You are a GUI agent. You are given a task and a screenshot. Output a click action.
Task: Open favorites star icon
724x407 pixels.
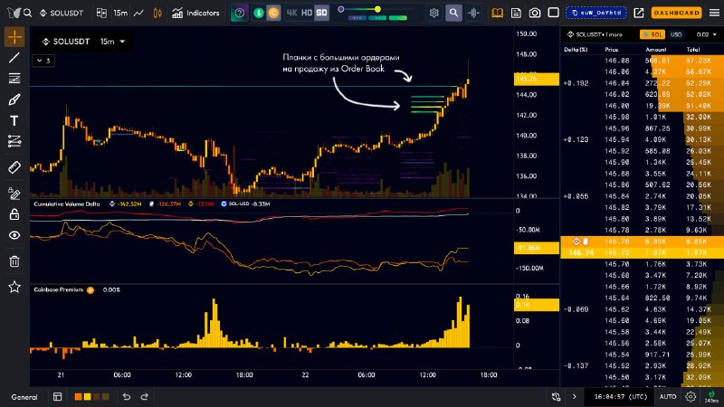pyautogui.click(x=14, y=287)
